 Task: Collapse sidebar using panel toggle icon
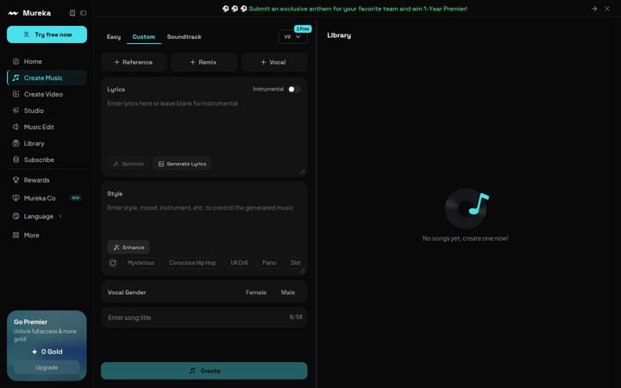pos(83,13)
